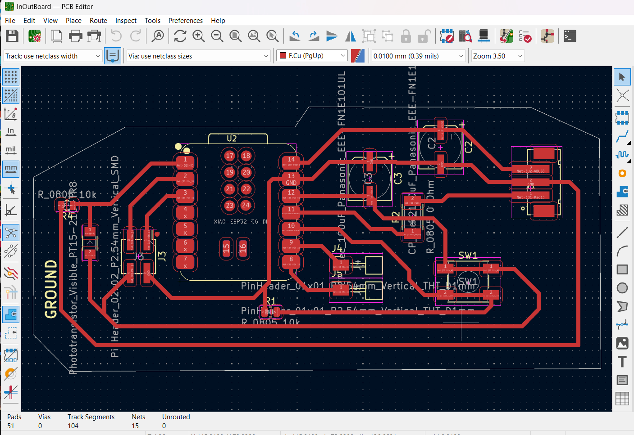
Task: Open the track width dropdown
Action: [53, 56]
